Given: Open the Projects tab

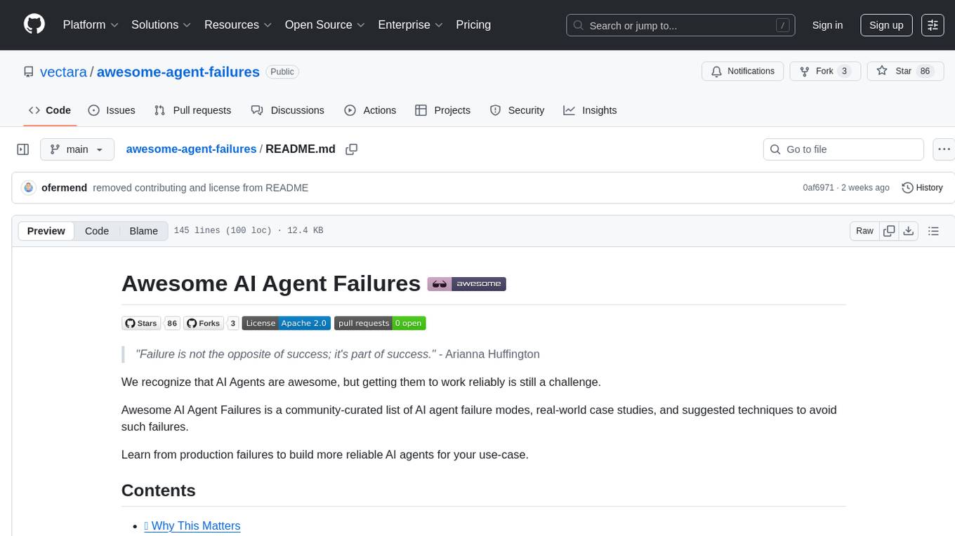Looking at the screenshot, I should coord(442,110).
